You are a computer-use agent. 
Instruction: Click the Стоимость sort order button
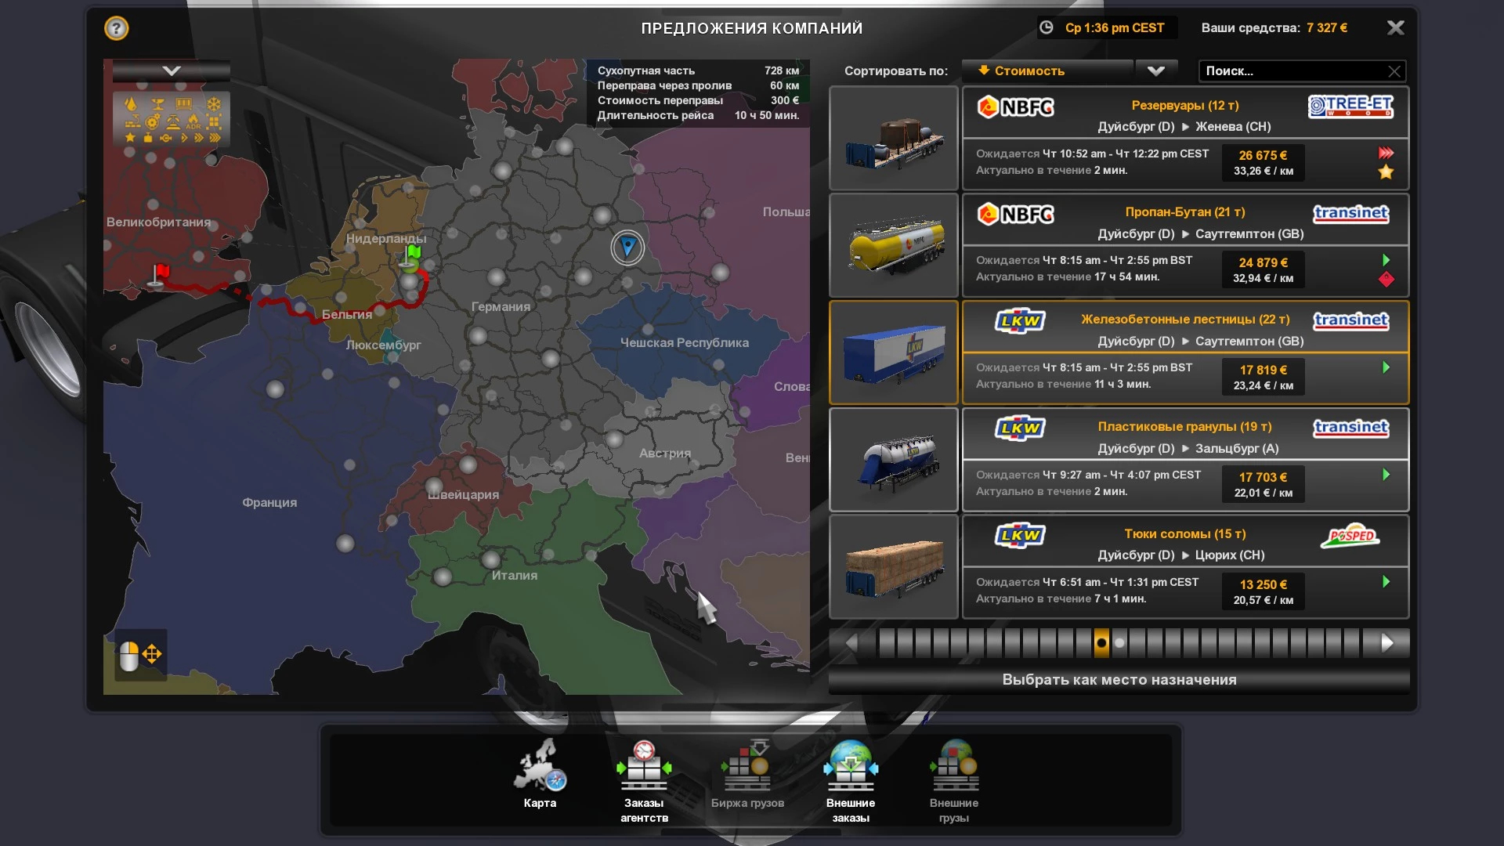tap(1047, 70)
